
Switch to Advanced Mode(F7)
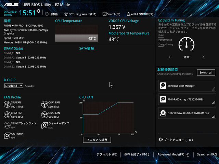tap(173, 154)
